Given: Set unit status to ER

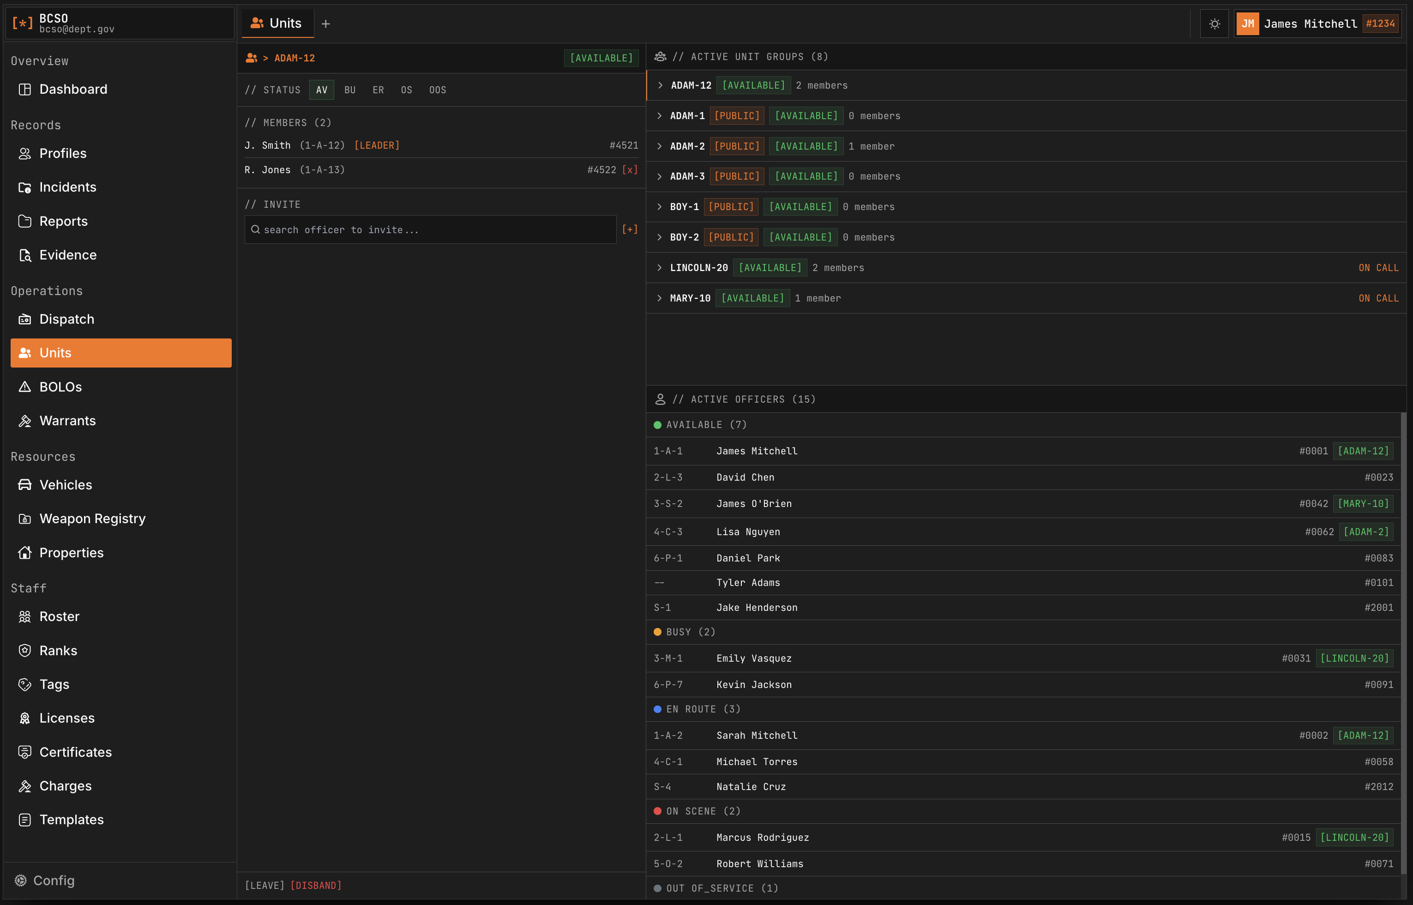Looking at the screenshot, I should [x=378, y=90].
